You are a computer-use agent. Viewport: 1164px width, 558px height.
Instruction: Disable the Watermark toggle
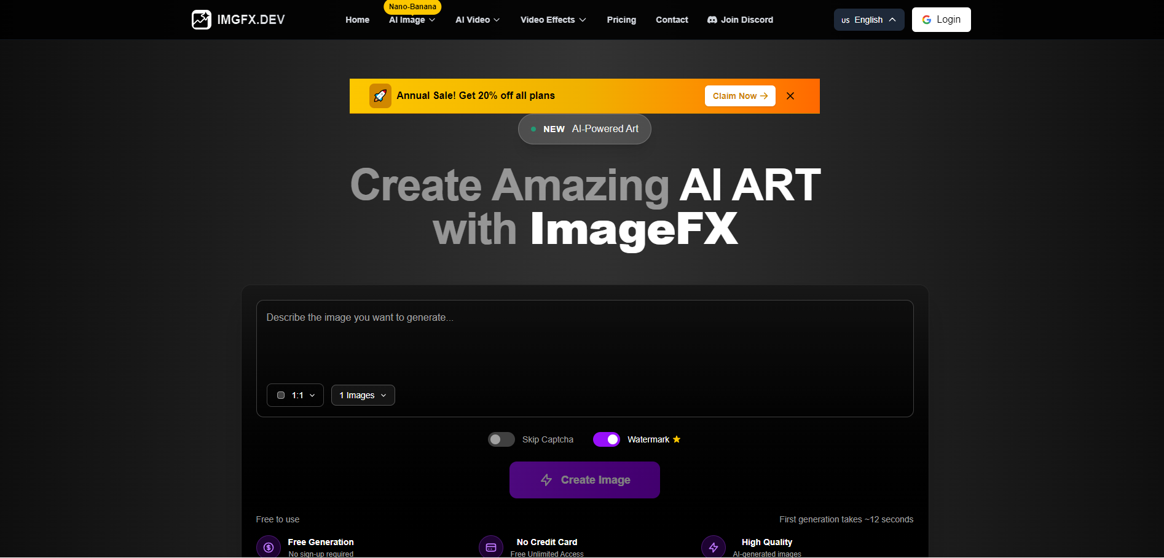pos(607,439)
